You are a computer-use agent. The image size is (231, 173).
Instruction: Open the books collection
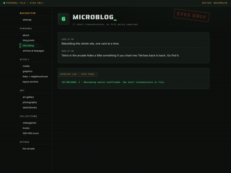pyautogui.click(x=26, y=128)
